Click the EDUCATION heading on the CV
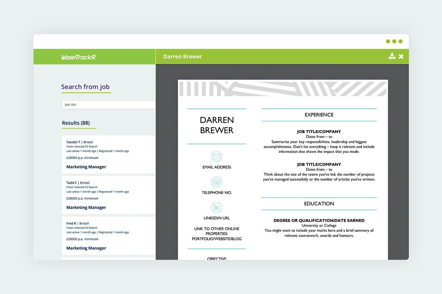This screenshot has height=294, width=442. coord(319,204)
